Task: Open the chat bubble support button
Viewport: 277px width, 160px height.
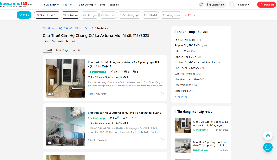Action: (268, 147)
